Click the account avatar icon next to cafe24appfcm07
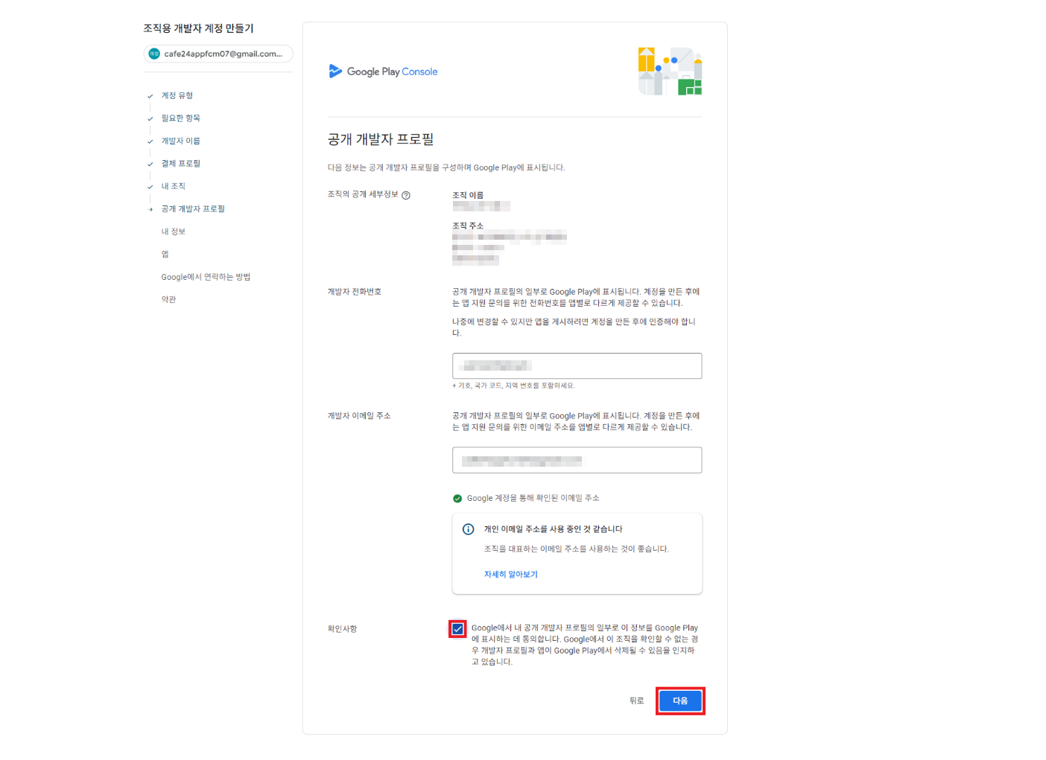Viewport: 1046px width, 760px height. [154, 54]
